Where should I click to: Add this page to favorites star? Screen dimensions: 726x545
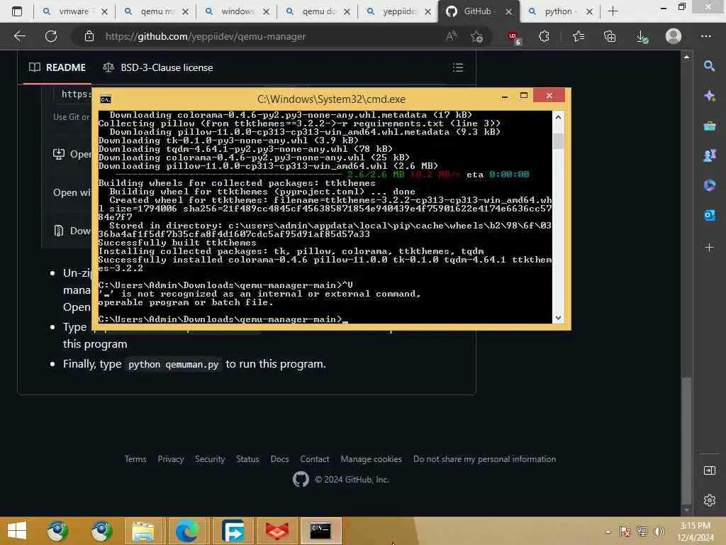pyautogui.click(x=476, y=36)
